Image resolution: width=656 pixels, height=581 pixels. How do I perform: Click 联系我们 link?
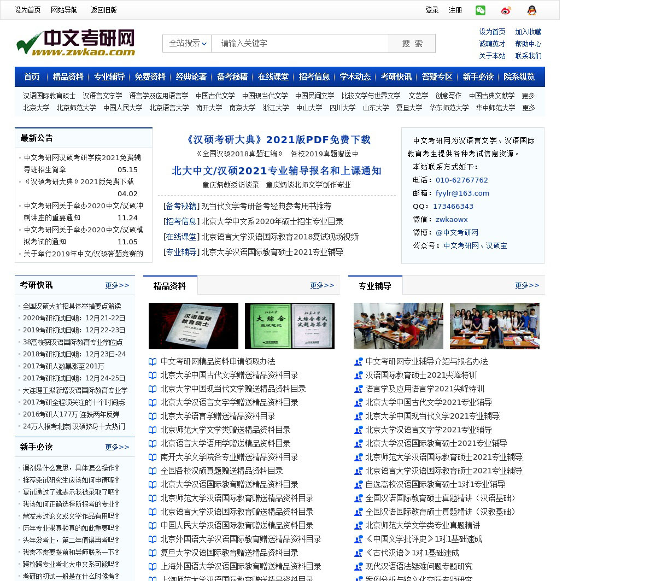tap(528, 56)
